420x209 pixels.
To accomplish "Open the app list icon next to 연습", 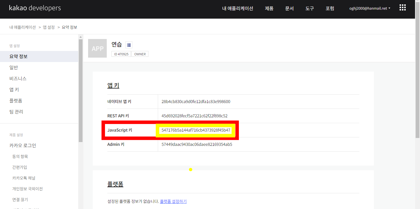I will tap(129, 45).
